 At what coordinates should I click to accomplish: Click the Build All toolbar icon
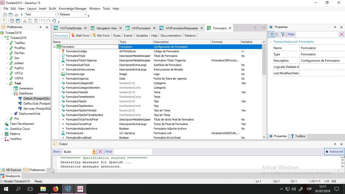(x=5, y=14)
